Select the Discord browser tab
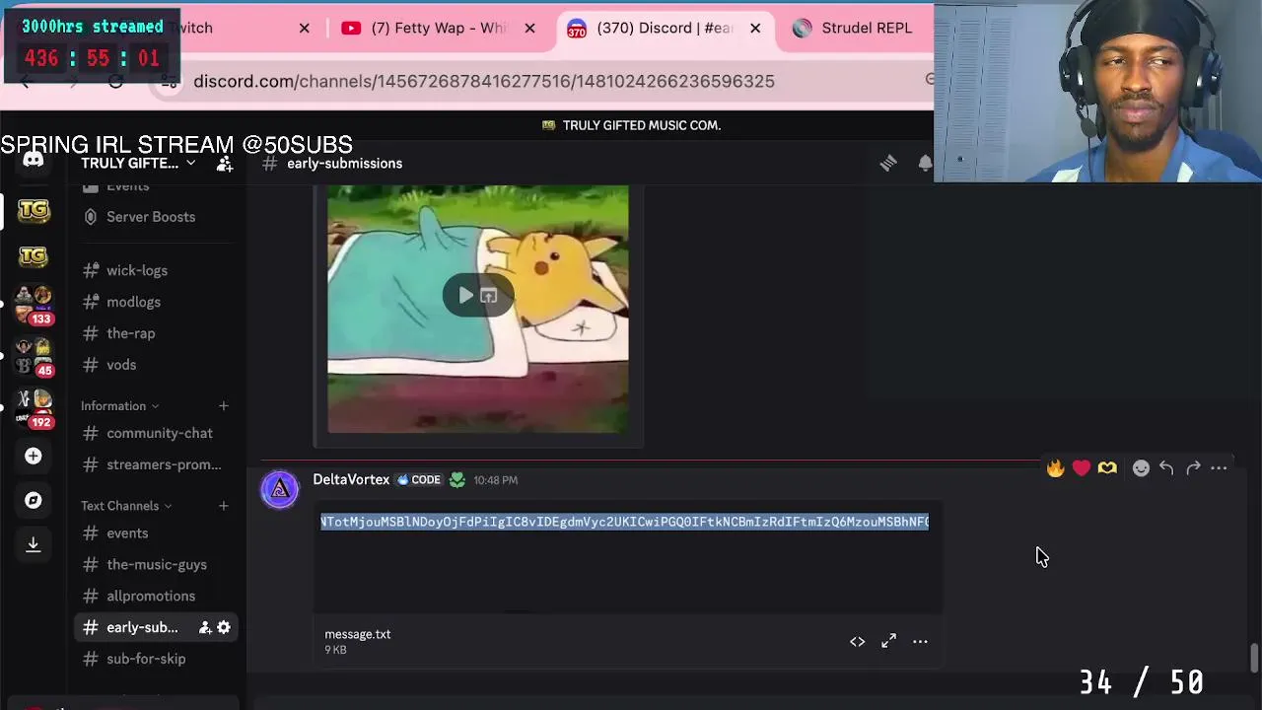This screenshot has width=1262, height=710. tap(663, 28)
